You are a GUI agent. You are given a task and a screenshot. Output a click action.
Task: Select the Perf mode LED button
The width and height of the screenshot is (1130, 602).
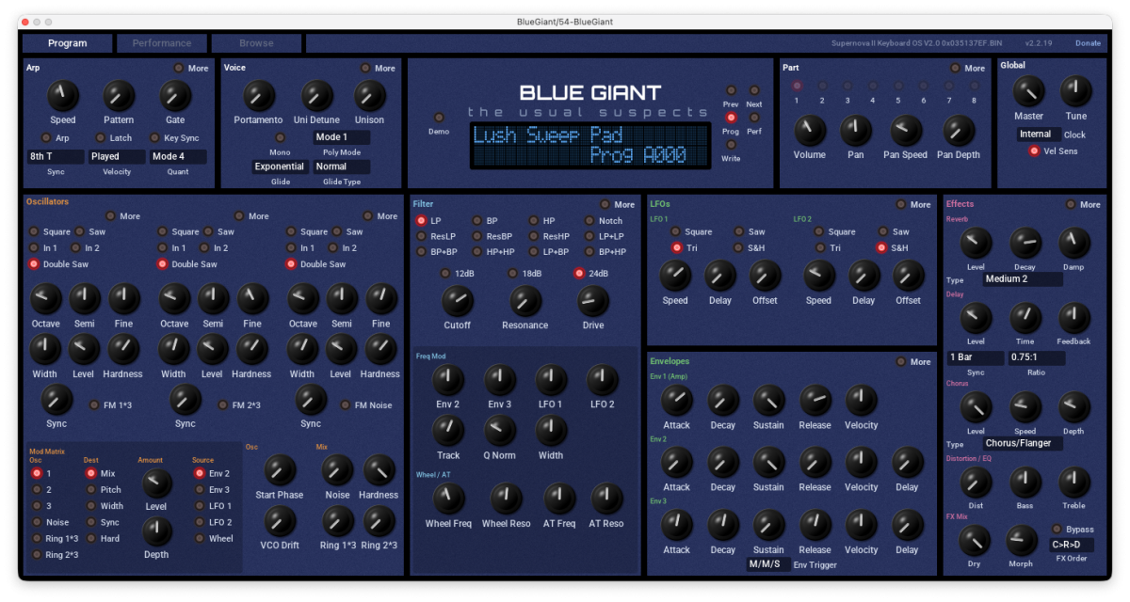tap(754, 118)
